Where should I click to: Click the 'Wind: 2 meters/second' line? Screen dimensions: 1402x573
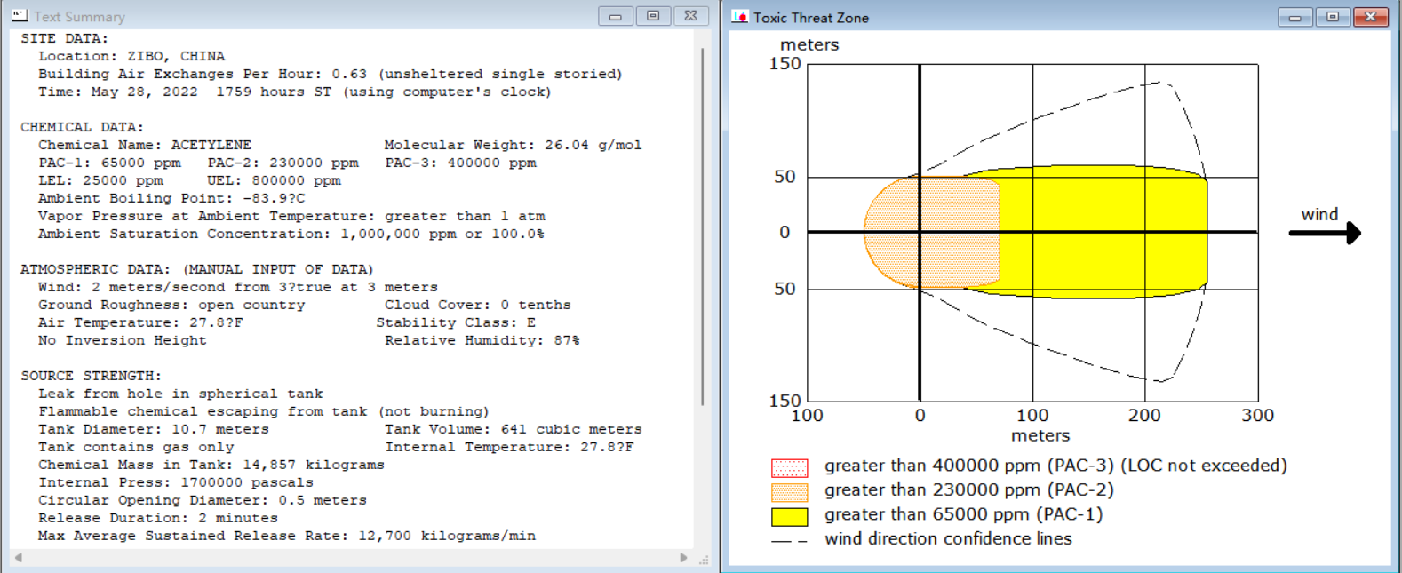coord(238,287)
